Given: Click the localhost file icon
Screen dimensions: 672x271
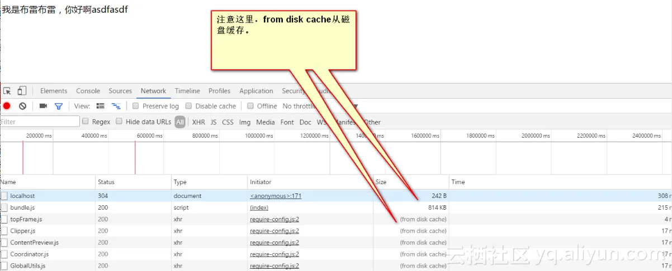Looking at the screenshot, I should pyautogui.click(x=4, y=196).
